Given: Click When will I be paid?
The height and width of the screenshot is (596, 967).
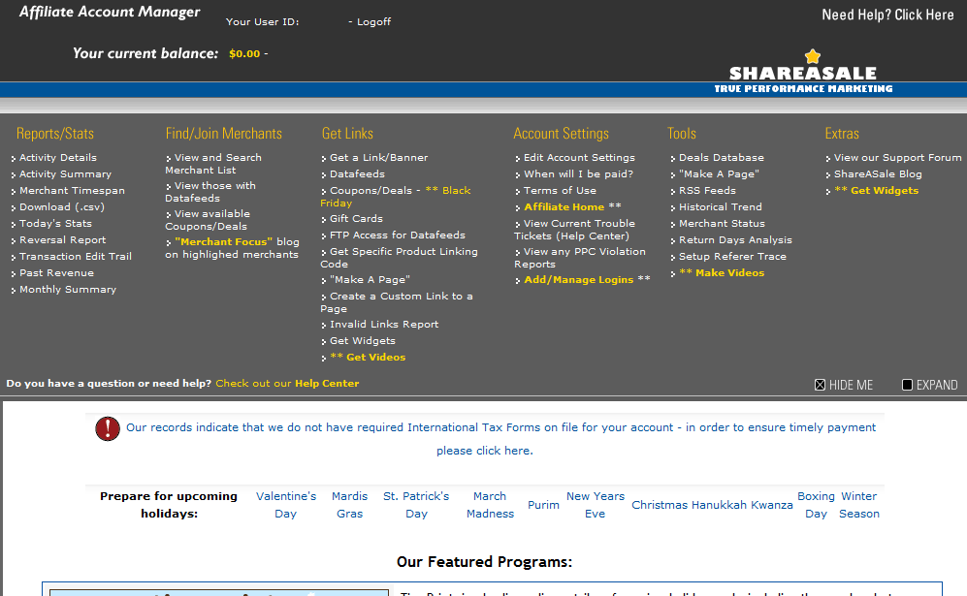Looking at the screenshot, I should pos(578,174).
